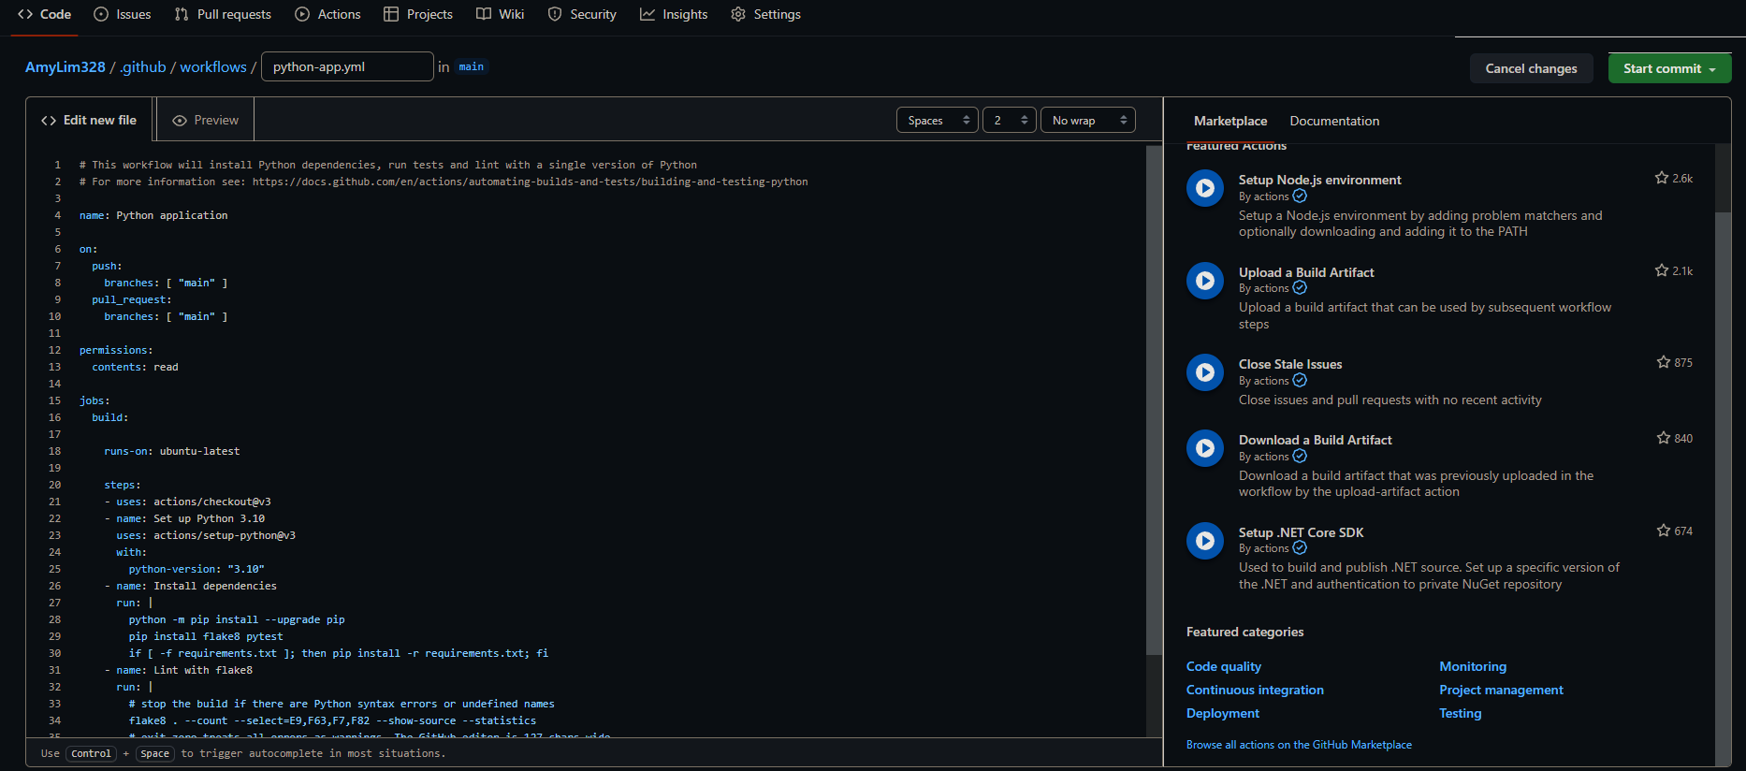Image resolution: width=1746 pixels, height=771 pixels.
Task: Open the Wiki tab
Action: pos(500,14)
